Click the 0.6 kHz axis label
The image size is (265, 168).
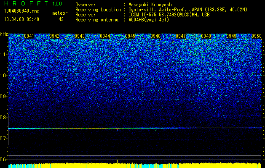tap(3, 160)
